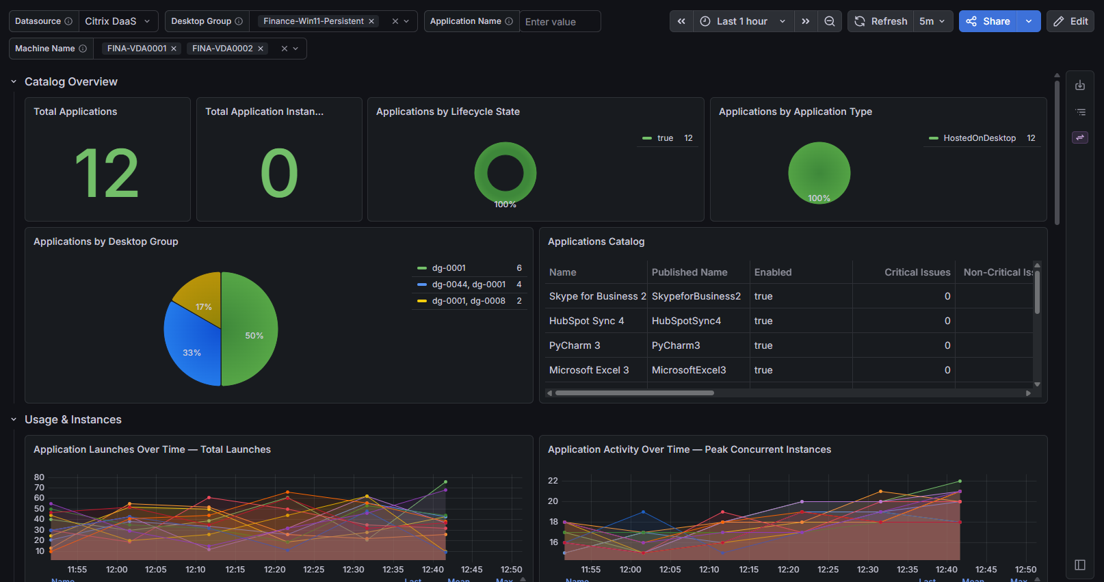1104x582 pixels.
Task: Zoom out the time range
Action: (x=830, y=21)
